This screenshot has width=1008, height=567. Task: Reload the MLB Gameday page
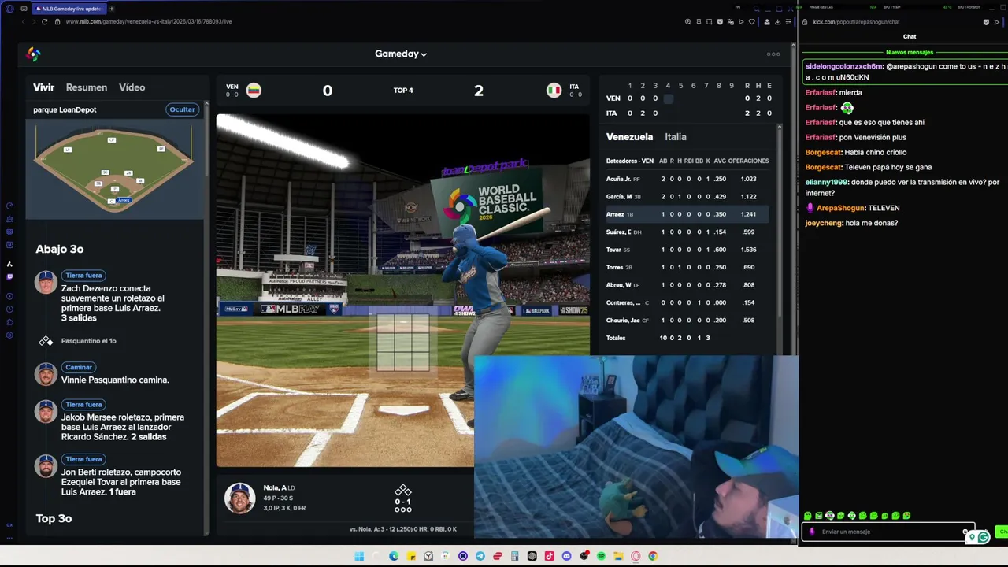point(44,22)
